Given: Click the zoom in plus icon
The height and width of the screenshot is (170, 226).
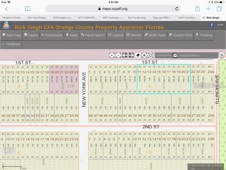Looking at the screenshot, I should click(112, 55).
